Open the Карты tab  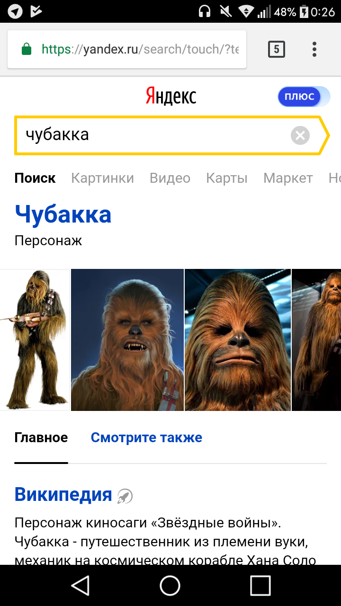click(227, 178)
